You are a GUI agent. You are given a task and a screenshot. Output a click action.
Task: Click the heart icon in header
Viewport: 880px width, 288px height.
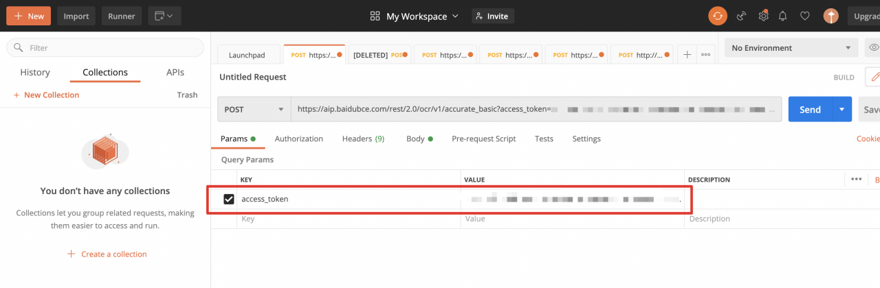pos(805,16)
